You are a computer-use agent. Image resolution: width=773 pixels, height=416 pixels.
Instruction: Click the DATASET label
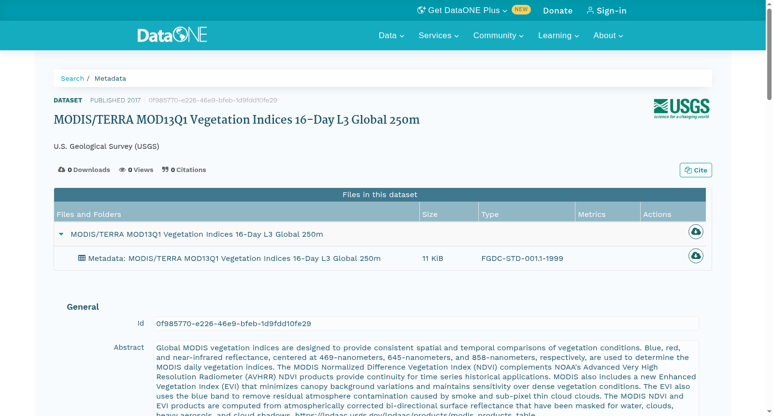68,100
